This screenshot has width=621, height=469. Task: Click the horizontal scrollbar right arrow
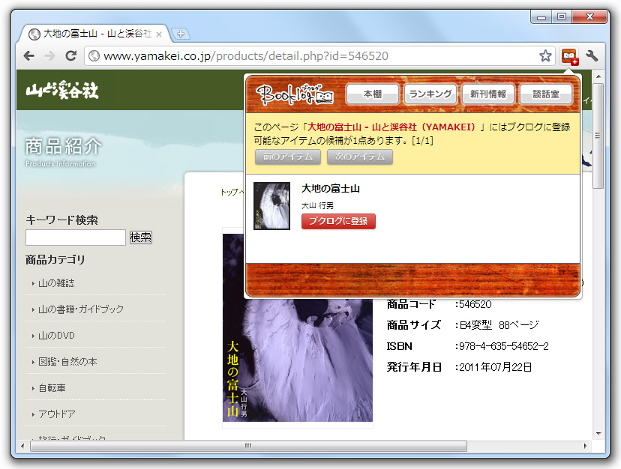point(585,446)
